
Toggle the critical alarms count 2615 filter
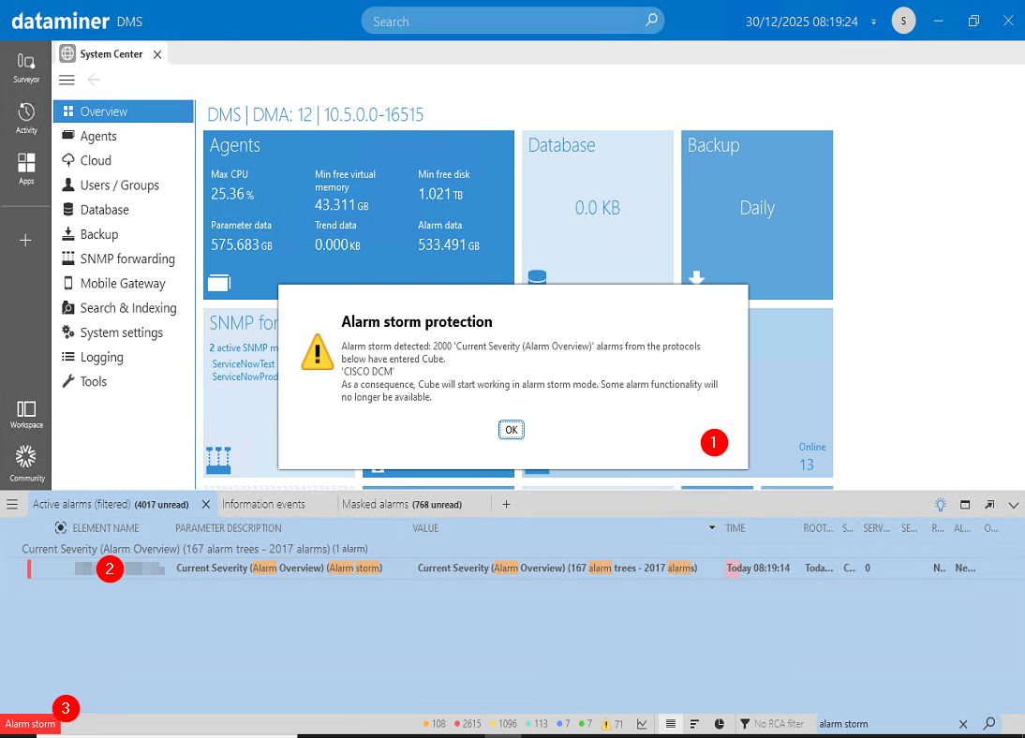tap(468, 724)
